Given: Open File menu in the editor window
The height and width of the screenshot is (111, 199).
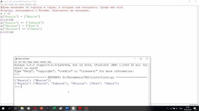Looking at the screenshot, I should [2, 4].
